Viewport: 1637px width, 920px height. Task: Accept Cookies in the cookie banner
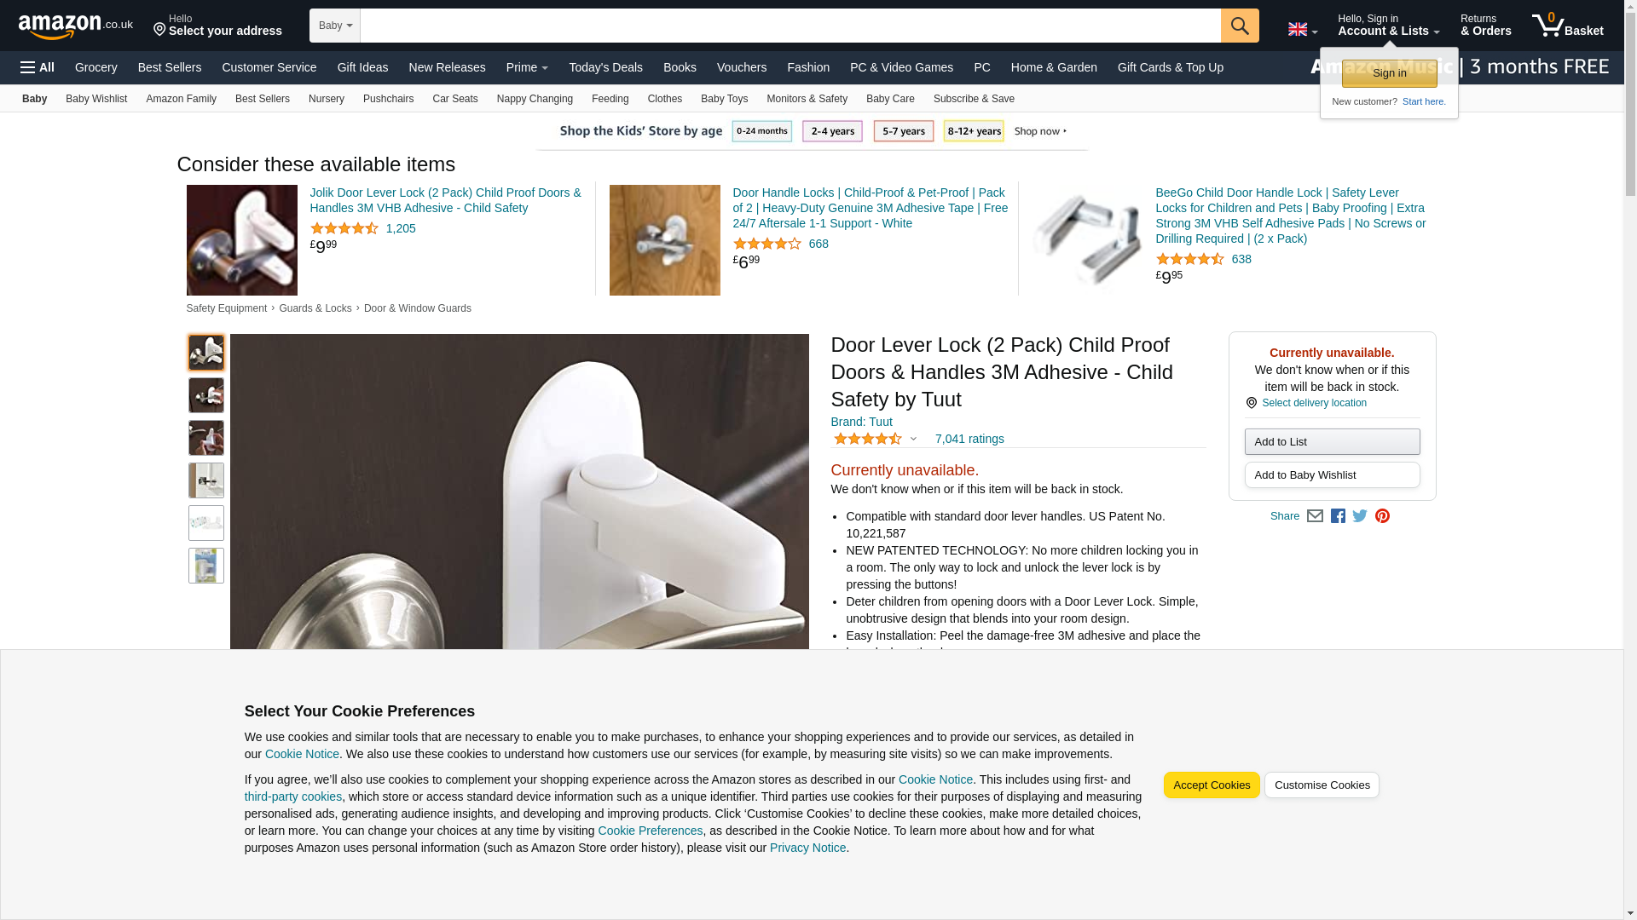[x=1212, y=785]
